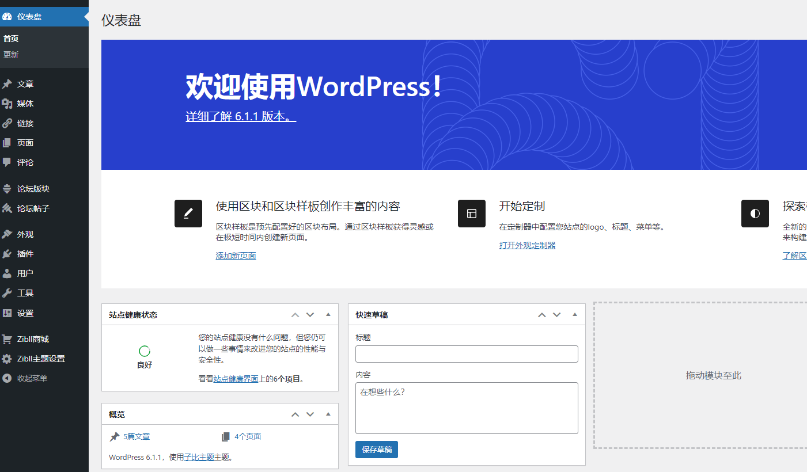The width and height of the screenshot is (807, 472).
Task: Click the forum icon beside 论坛版块
Action: coord(7,189)
